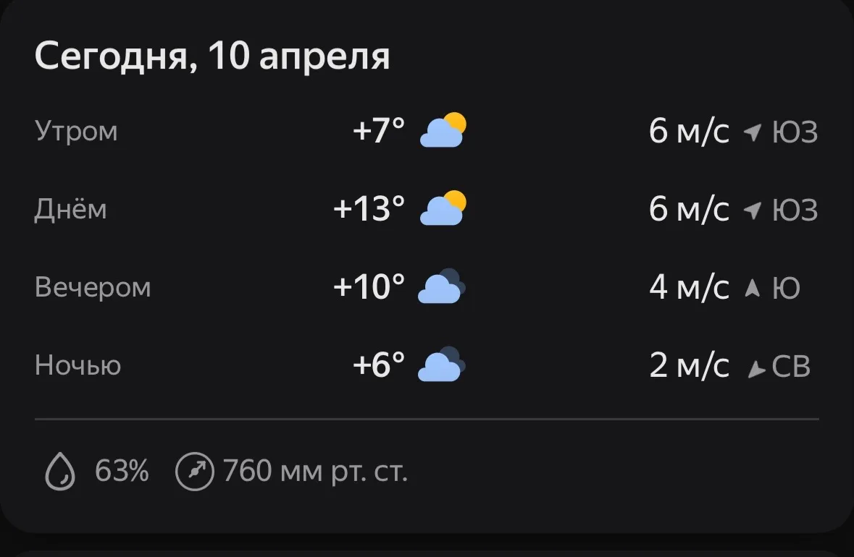Tap the night northeast wind direction arrow
854x557 pixels.
(756, 369)
